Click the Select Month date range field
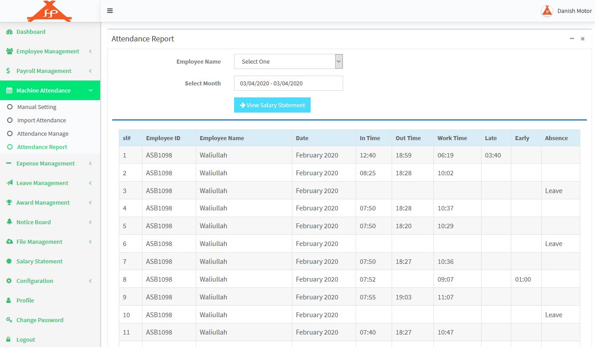595x347 pixels. click(x=288, y=84)
